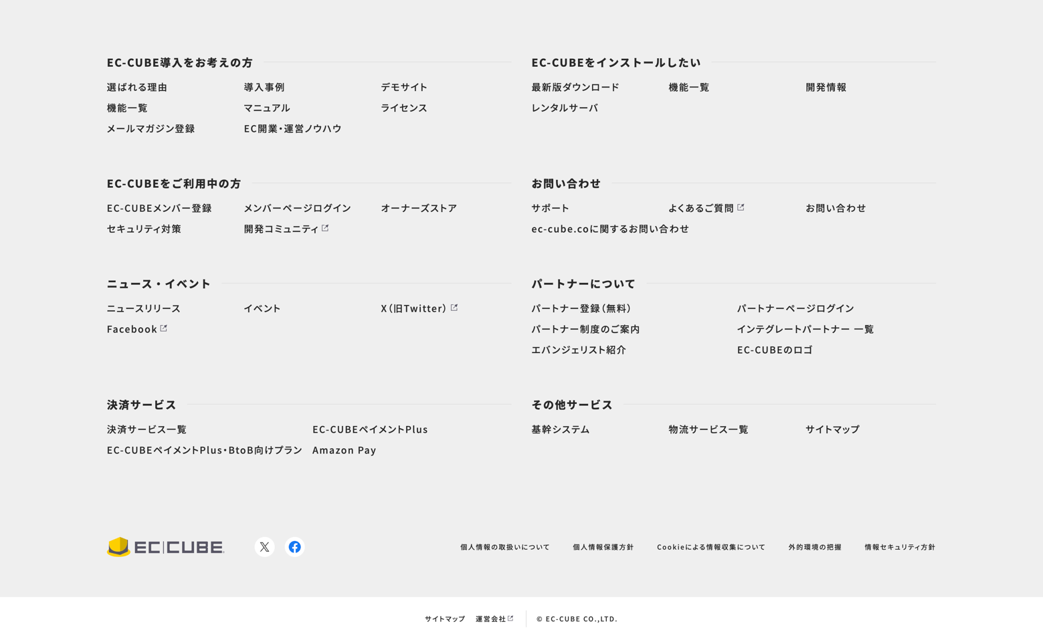Viewport: 1043px width, 636px height.
Task: Open Cookieによる情報収集について link
Action: coord(710,547)
